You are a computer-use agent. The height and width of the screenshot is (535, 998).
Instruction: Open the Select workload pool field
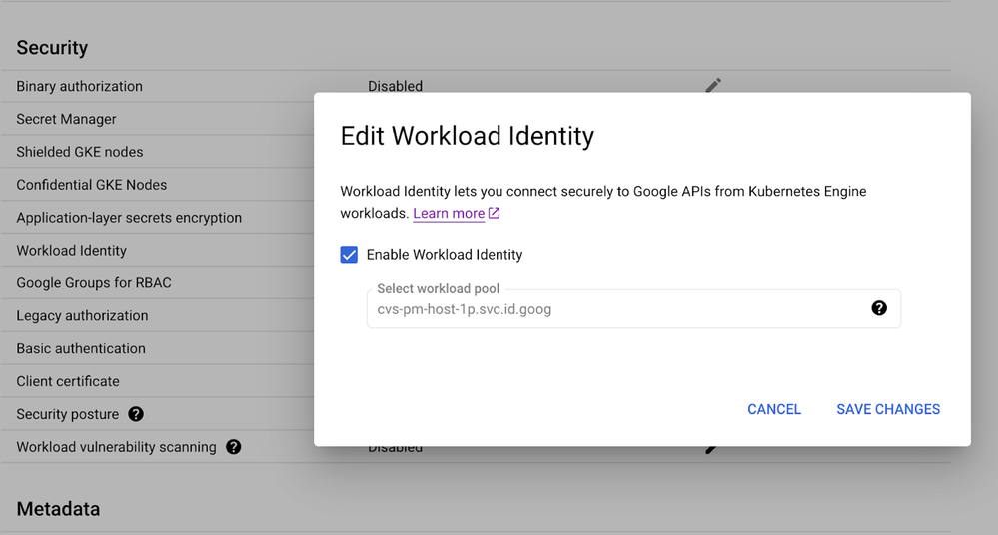pyautogui.click(x=619, y=309)
